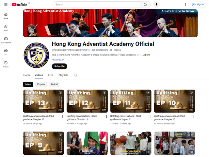Viewport: 209px width, 157px height.
Task: Select the Popular filter chip
Action: click(x=41, y=84)
